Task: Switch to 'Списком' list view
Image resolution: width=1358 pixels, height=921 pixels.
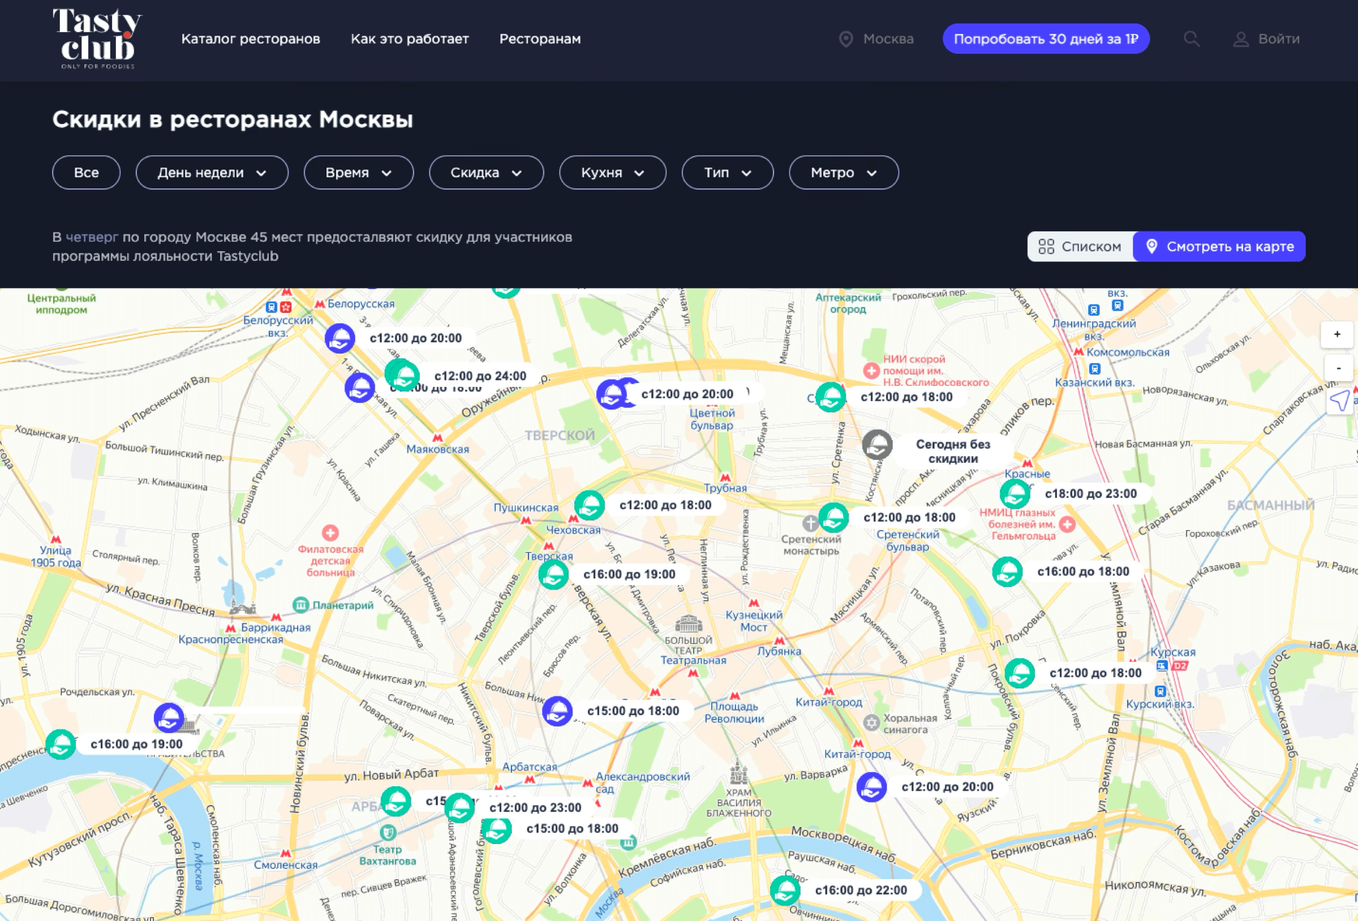Action: tap(1080, 247)
